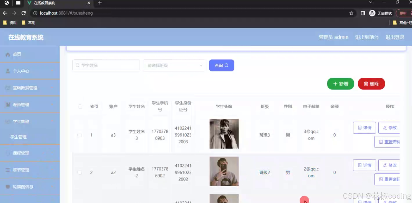Click 退出到前台 link in header
Screen dimensions: 412x203
(367, 37)
